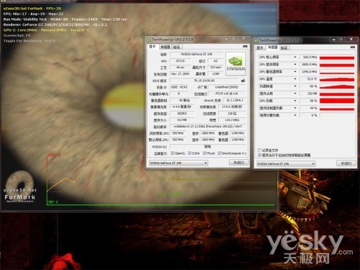Open the GPU load sensor dropdown
The height and width of the screenshot is (270, 360).
(x=295, y=101)
